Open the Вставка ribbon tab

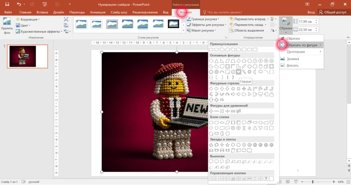click(42, 12)
